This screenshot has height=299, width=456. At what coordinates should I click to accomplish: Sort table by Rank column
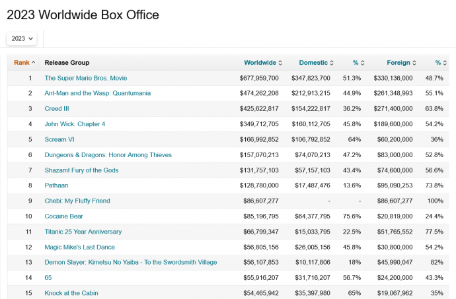pyautogui.click(x=24, y=63)
